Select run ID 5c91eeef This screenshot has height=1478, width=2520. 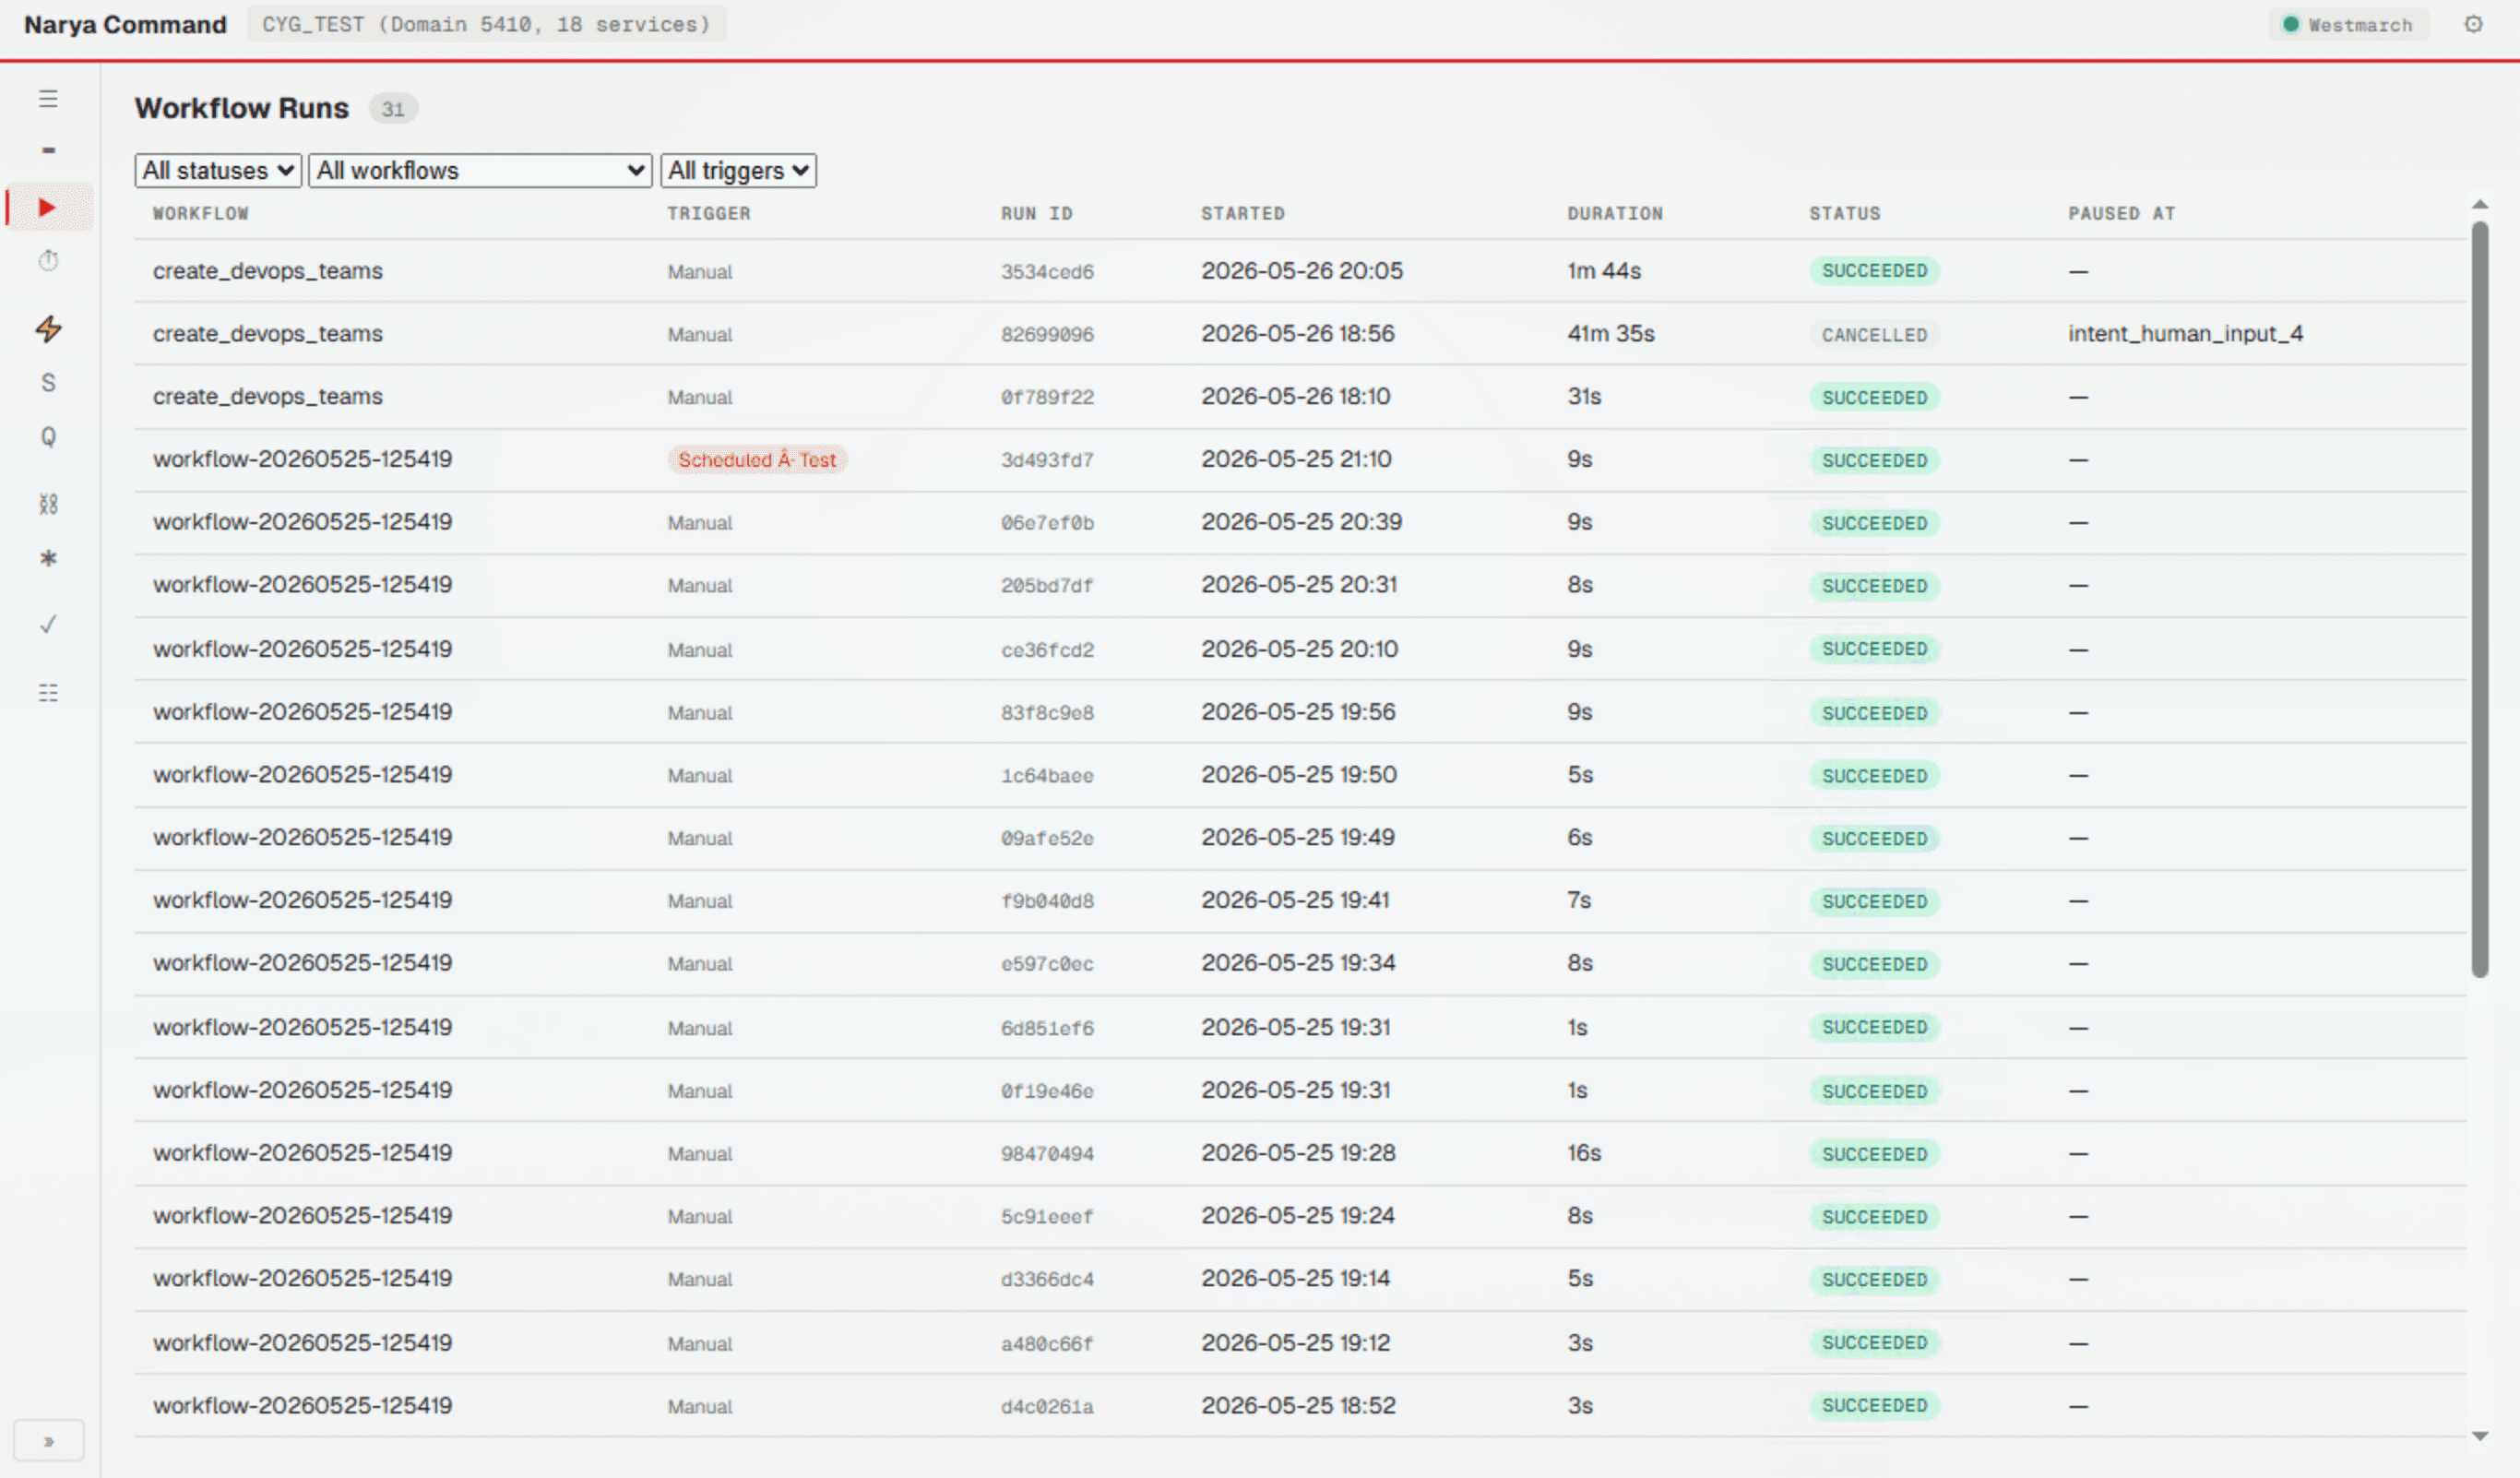pyautogui.click(x=1047, y=1217)
